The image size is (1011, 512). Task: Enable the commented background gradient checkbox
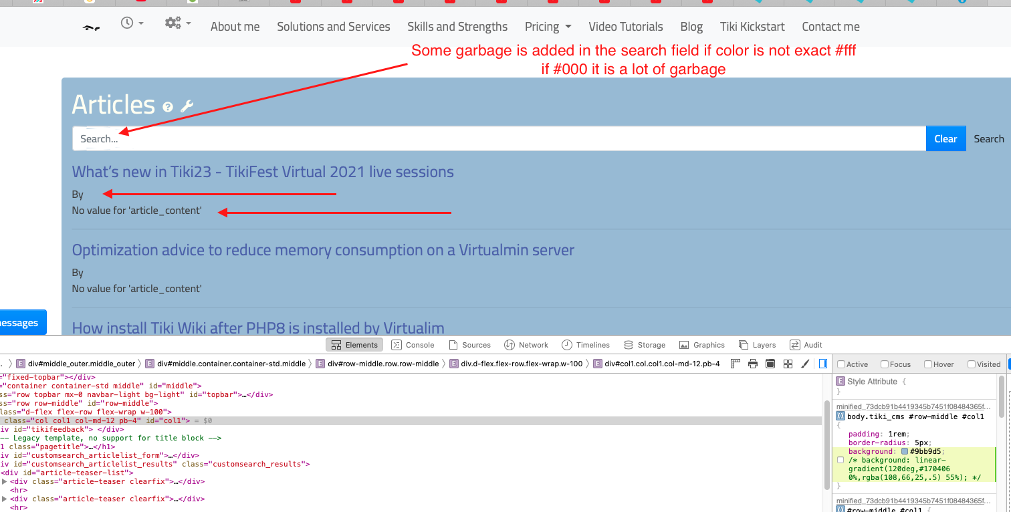840,460
